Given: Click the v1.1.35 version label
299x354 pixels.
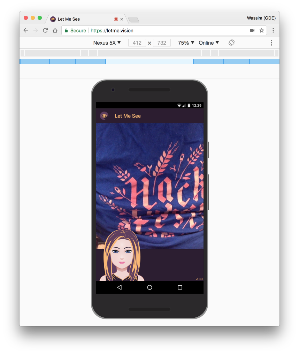Looking at the screenshot, I should 199,279.
